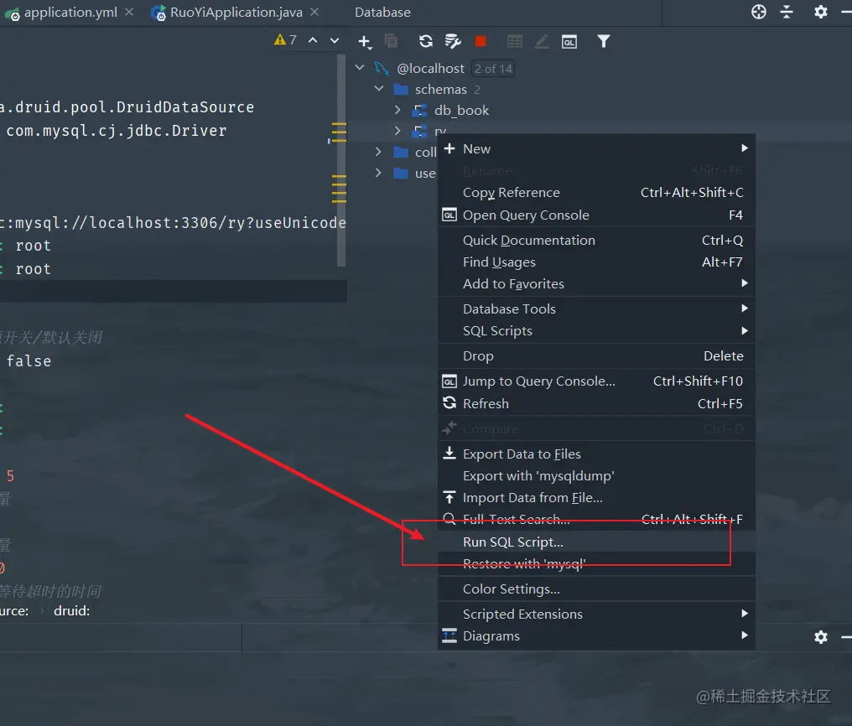The width and height of the screenshot is (852, 726).
Task: Expand the db_book schema
Action: coord(397,110)
